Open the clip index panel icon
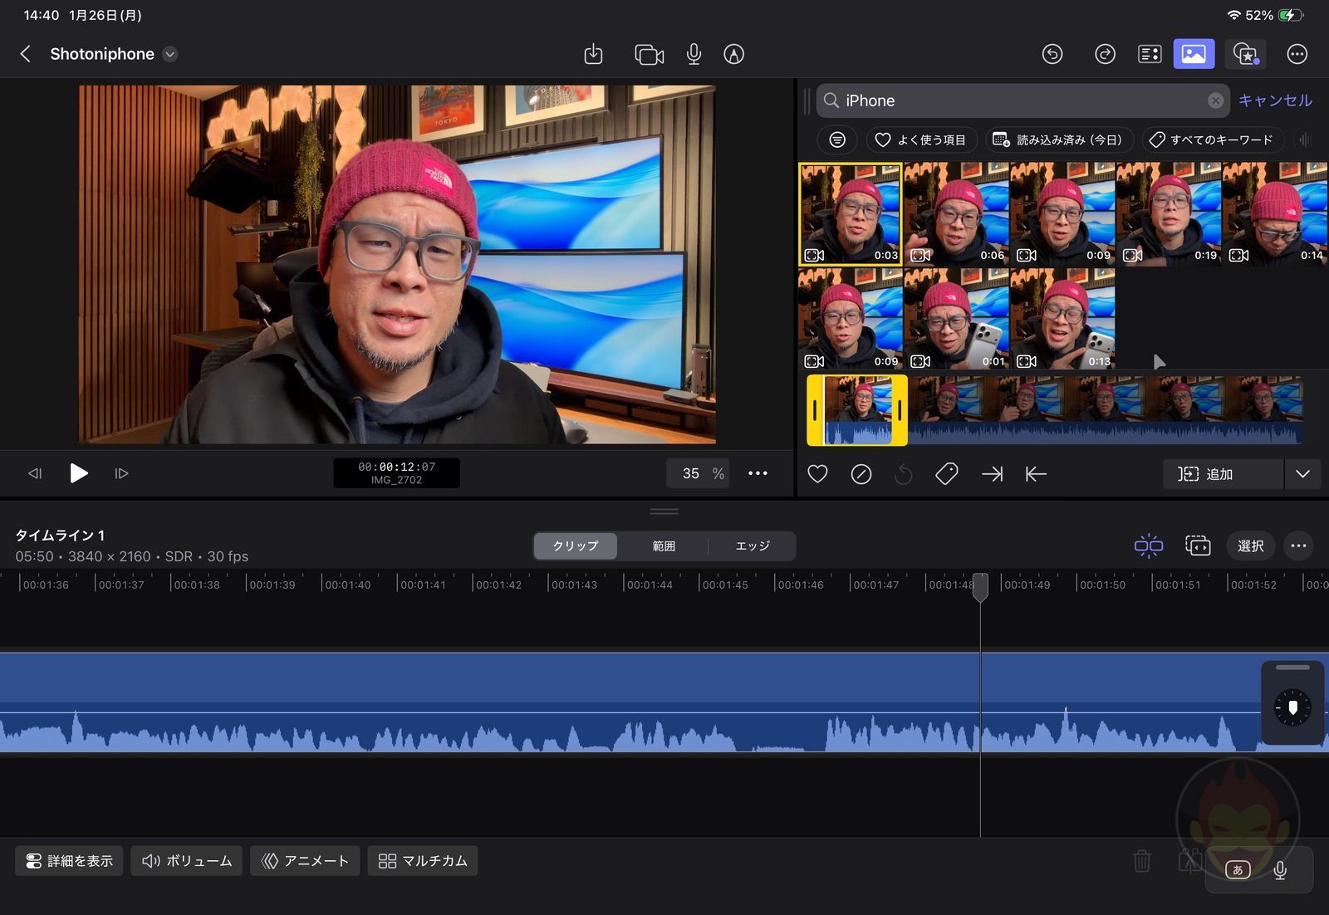1329x915 pixels. 1149,54
